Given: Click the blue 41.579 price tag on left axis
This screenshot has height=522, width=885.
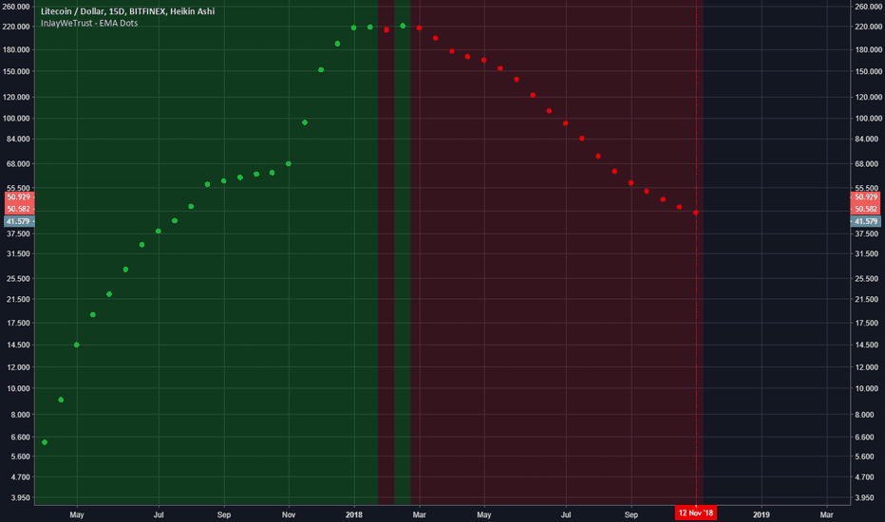Looking at the screenshot, I should tap(19, 221).
